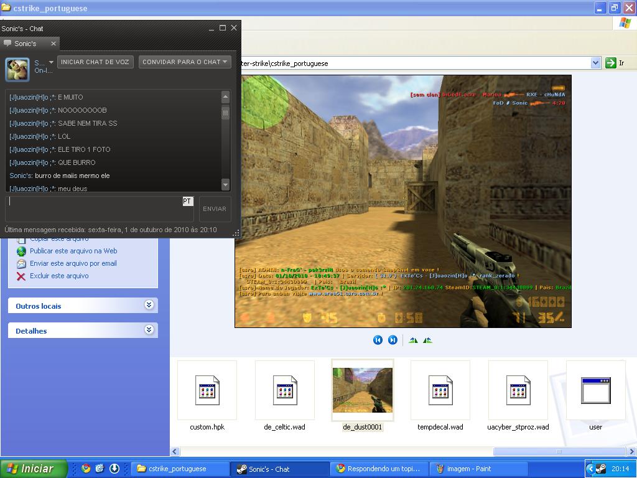Open the Iniciar start menu
This screenshot has width=637, height=478.
(x=34, y=469)
